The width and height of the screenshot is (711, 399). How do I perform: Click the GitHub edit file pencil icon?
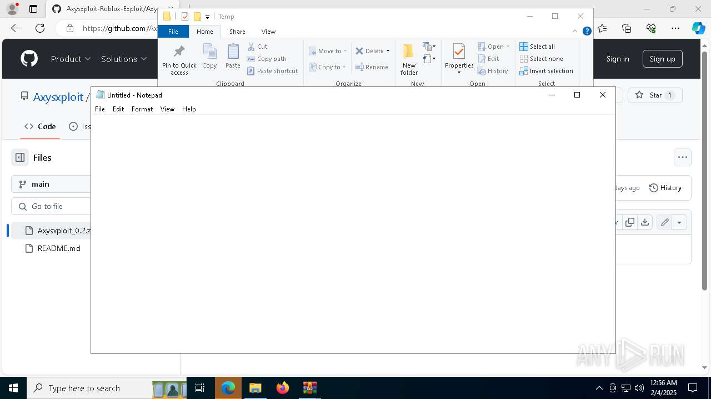tap(664, 222)
